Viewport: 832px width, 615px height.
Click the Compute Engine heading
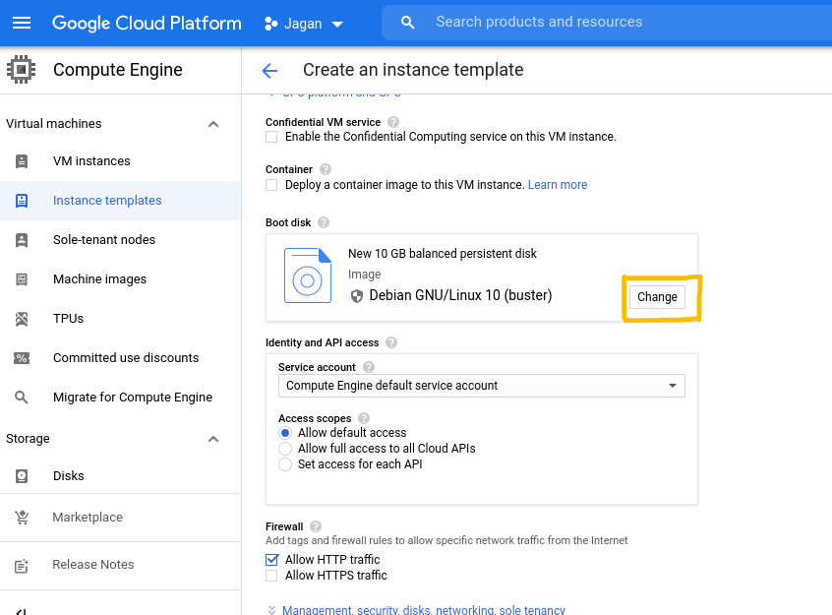(x=118, y=70)
